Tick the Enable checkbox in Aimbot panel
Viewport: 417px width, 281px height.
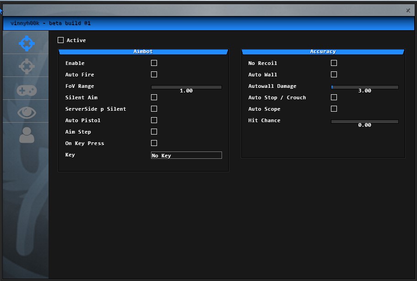tap(154, 63)
